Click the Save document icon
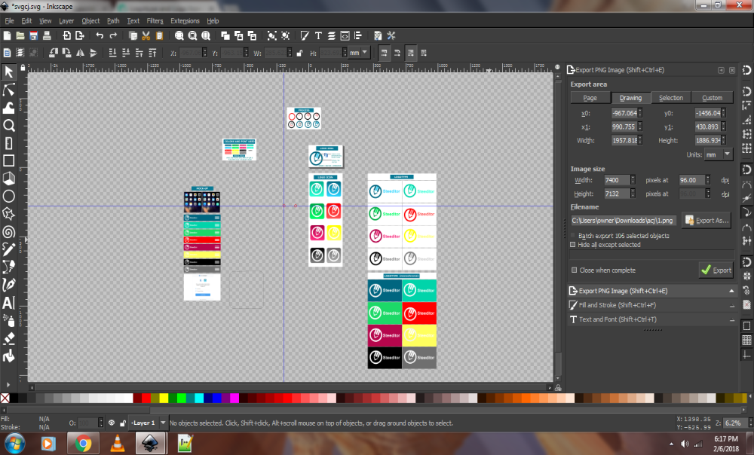Viewport: 754px width, 455px height. click(33, 35)
